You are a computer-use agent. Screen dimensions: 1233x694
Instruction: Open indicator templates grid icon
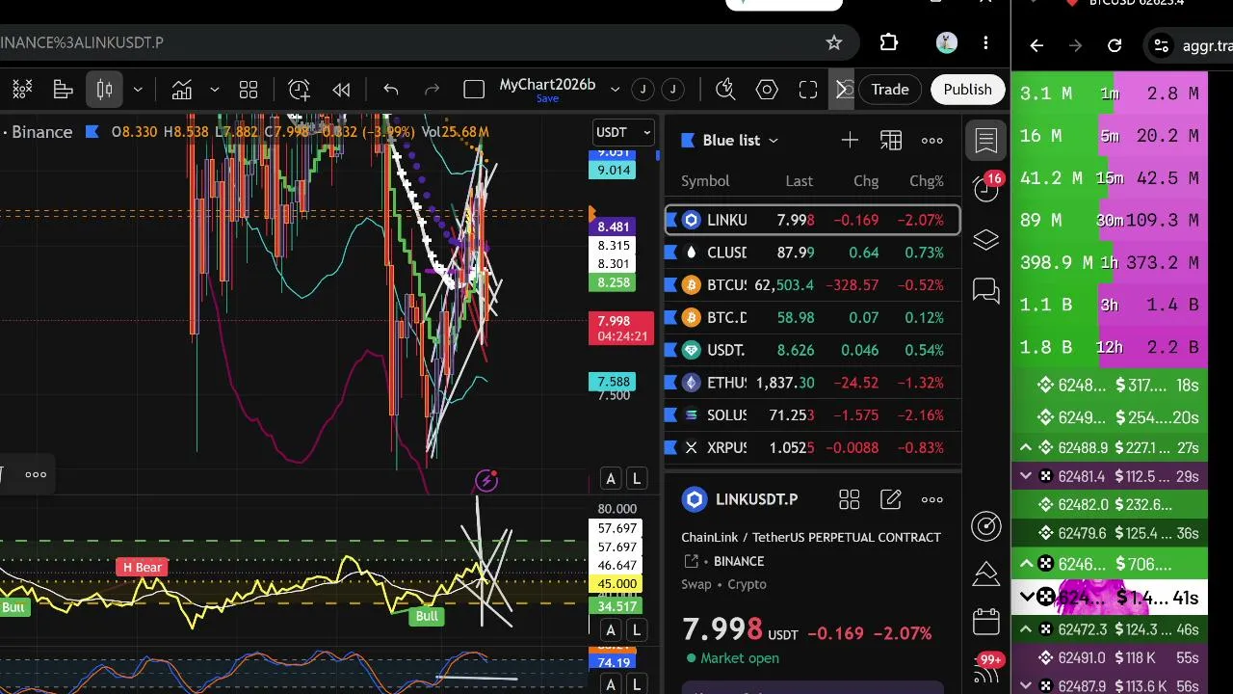point(249,90)
